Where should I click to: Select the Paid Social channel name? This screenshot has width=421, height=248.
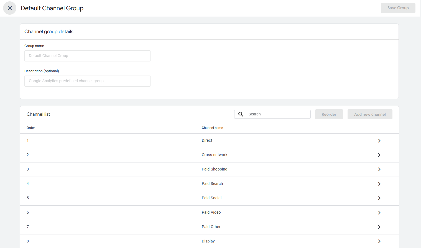(212, 198)
